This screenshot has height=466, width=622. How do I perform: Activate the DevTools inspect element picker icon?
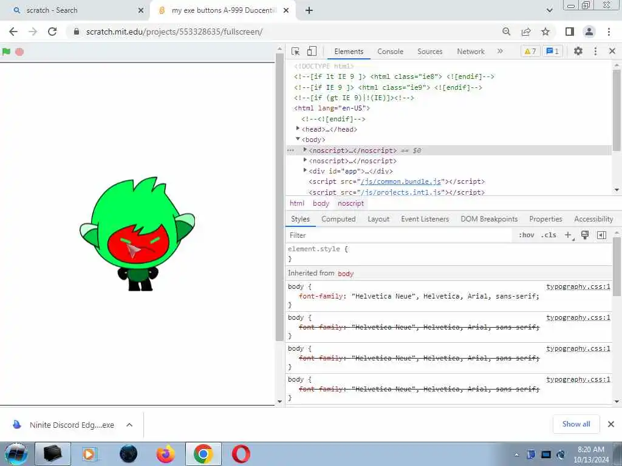coord(296,52)
